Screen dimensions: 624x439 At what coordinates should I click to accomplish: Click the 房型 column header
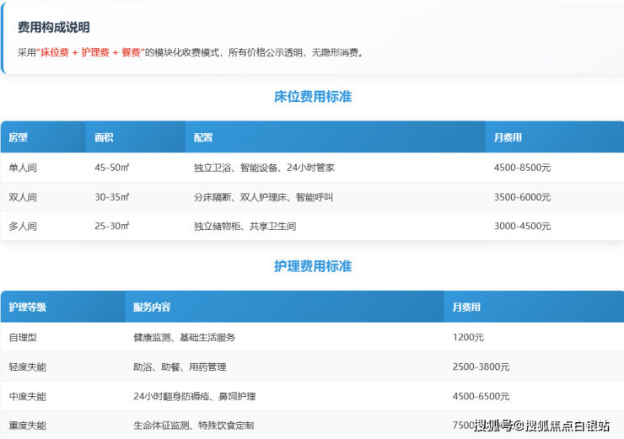[19, 137]
